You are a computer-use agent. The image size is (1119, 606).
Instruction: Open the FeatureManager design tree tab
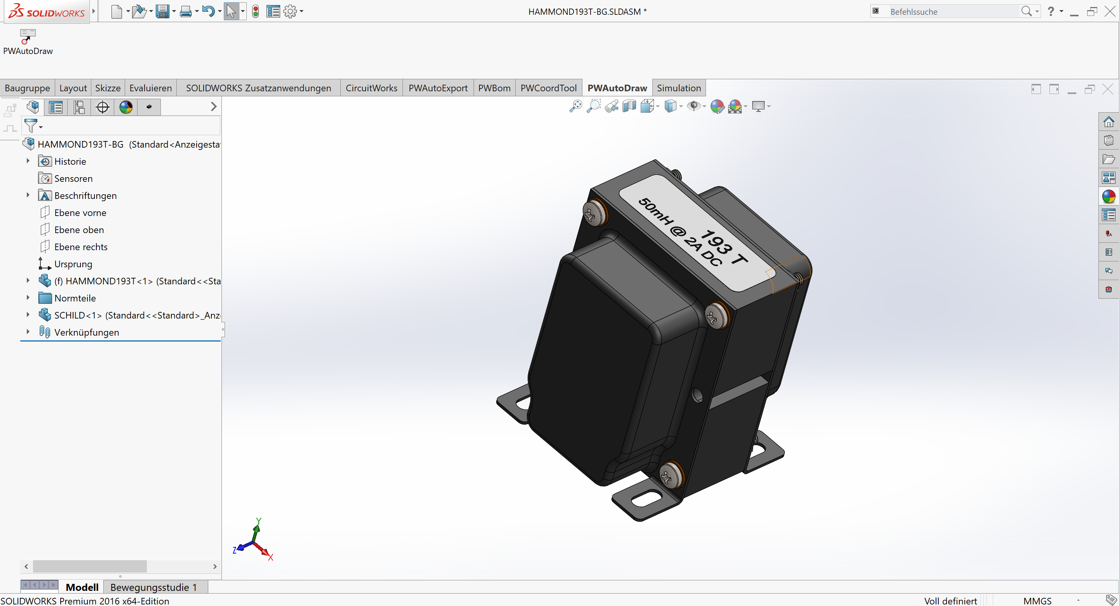[33, 107]
